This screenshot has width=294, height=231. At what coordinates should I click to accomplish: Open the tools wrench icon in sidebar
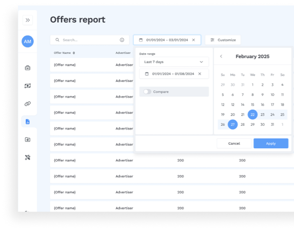click(x=28, y=158)
